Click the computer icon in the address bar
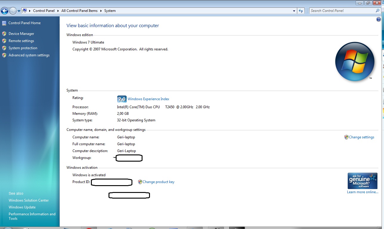Viewport: 384px width, 229px height. (x=25, y=11)
